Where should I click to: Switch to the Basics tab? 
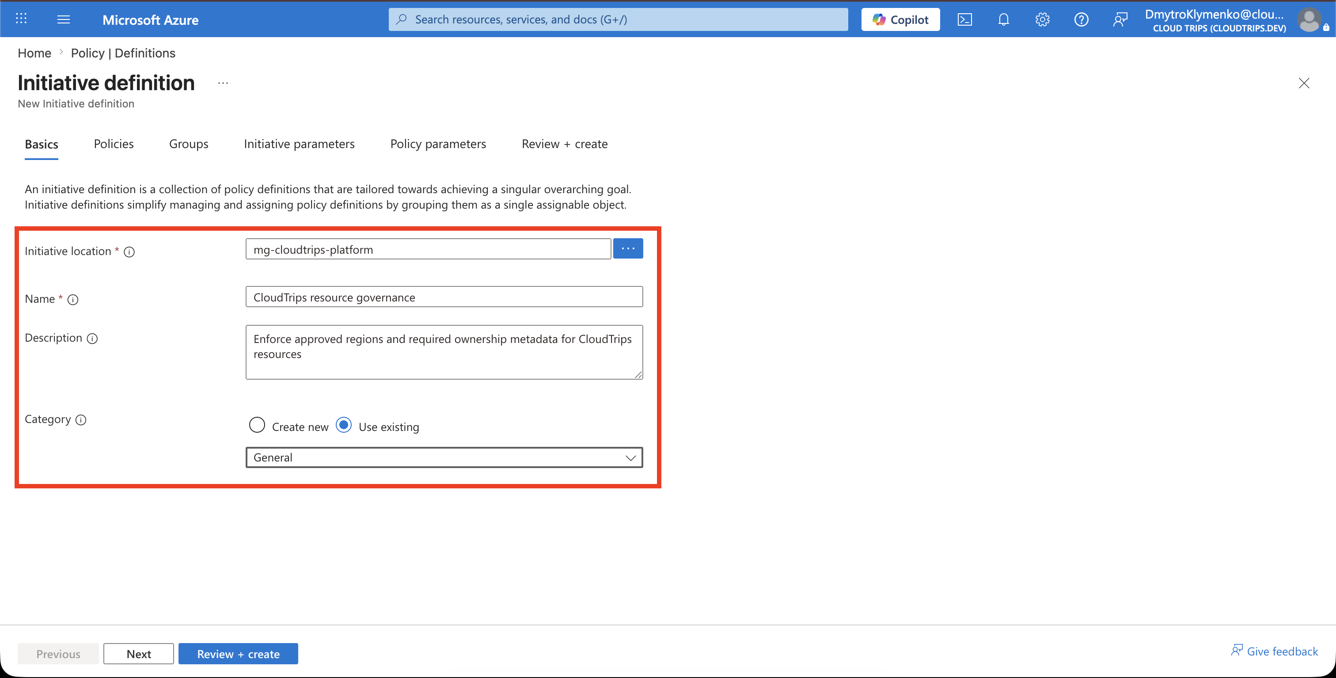tap(42, 144)
